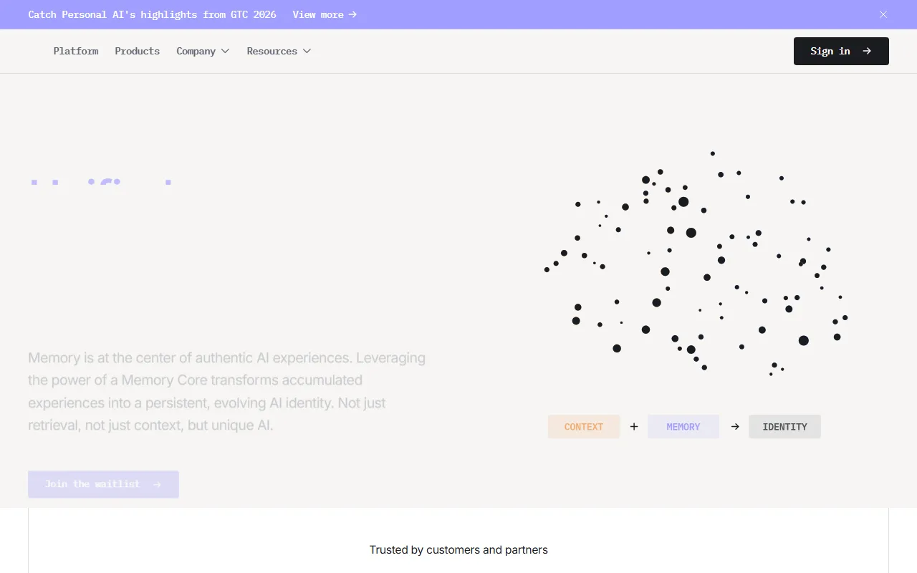
Task: Click the arrow beside View more
Action: pyautogui.click(x=352, y=14)
